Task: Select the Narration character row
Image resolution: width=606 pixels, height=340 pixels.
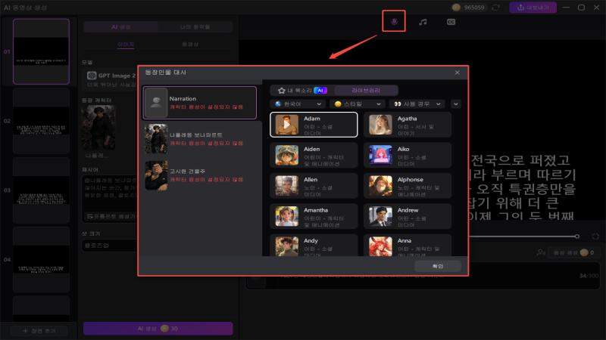Action: pos(200,103)
